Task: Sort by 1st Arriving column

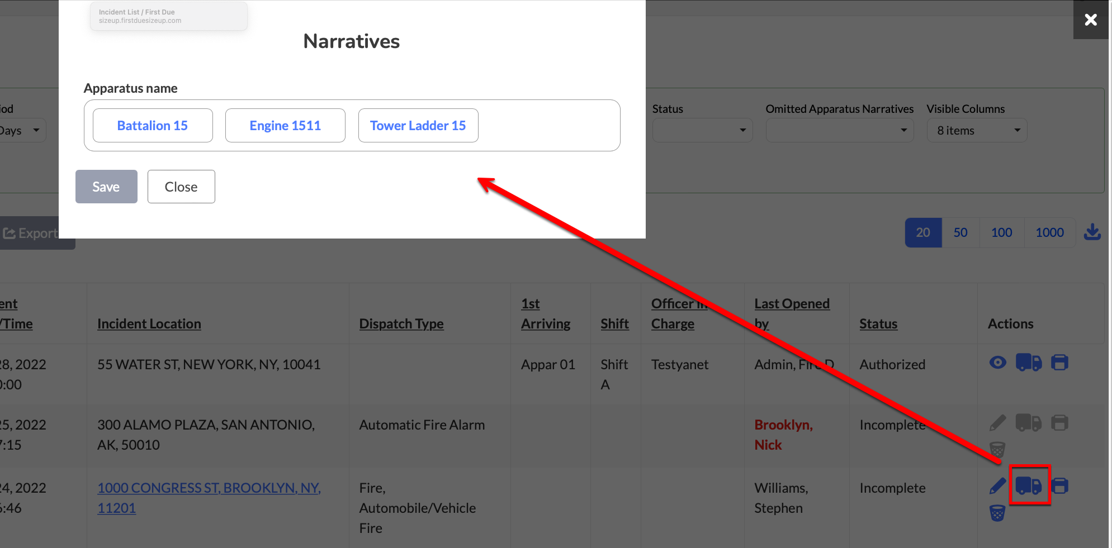Action: point(546,313)
